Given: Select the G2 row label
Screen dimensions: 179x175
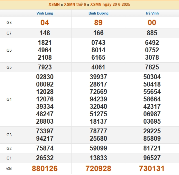Looking at the screenshot, I should click(9, 148).
